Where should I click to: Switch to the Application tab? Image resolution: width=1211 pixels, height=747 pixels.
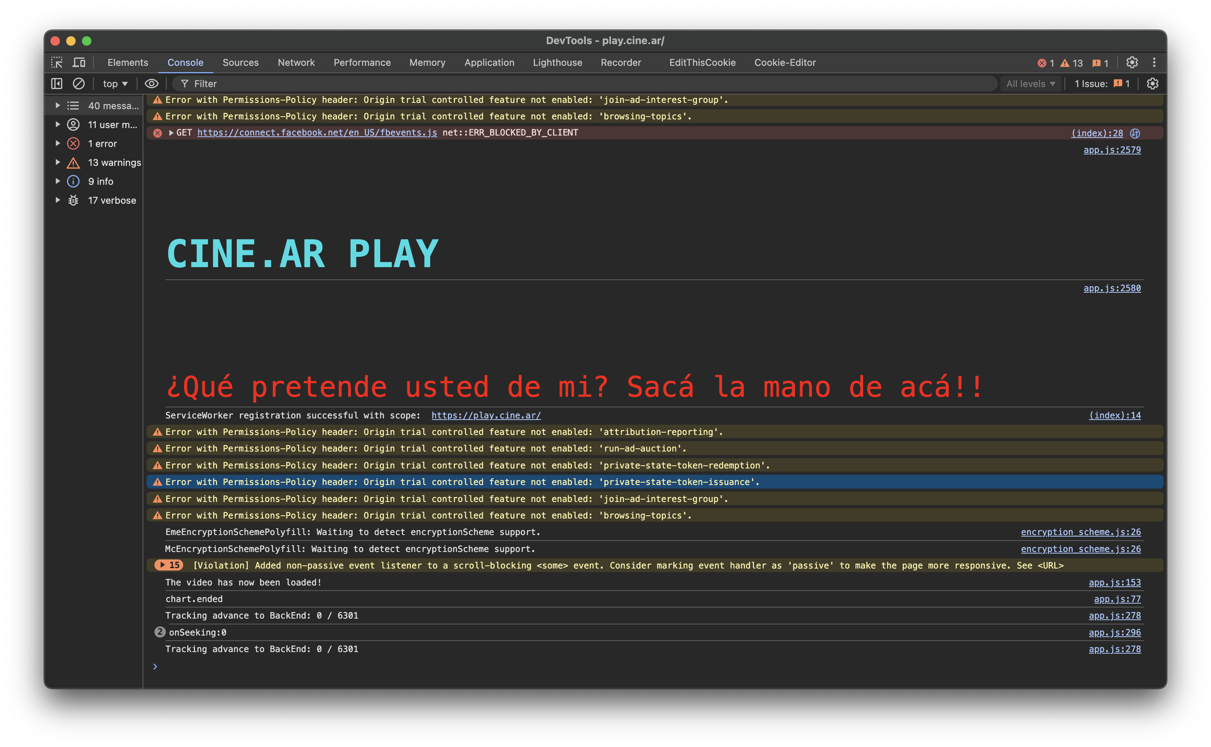(489, 62)
